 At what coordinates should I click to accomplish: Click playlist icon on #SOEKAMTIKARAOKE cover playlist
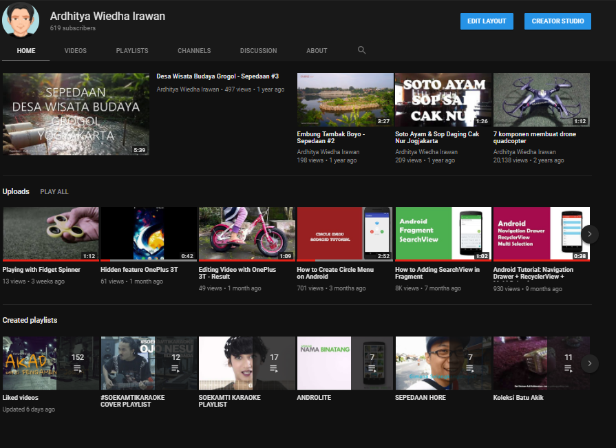[x=176, y=369]
